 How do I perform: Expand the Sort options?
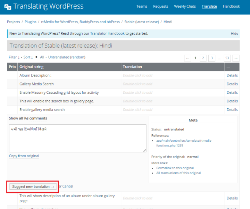click(x=28, y=57)
